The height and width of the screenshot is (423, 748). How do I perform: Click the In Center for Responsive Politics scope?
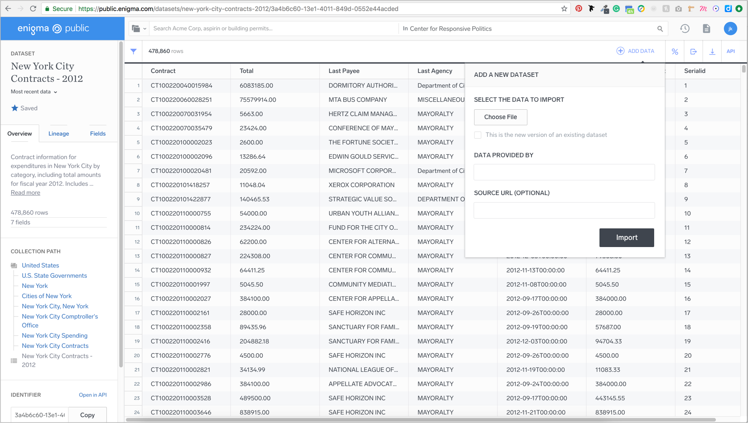(447, 28)
